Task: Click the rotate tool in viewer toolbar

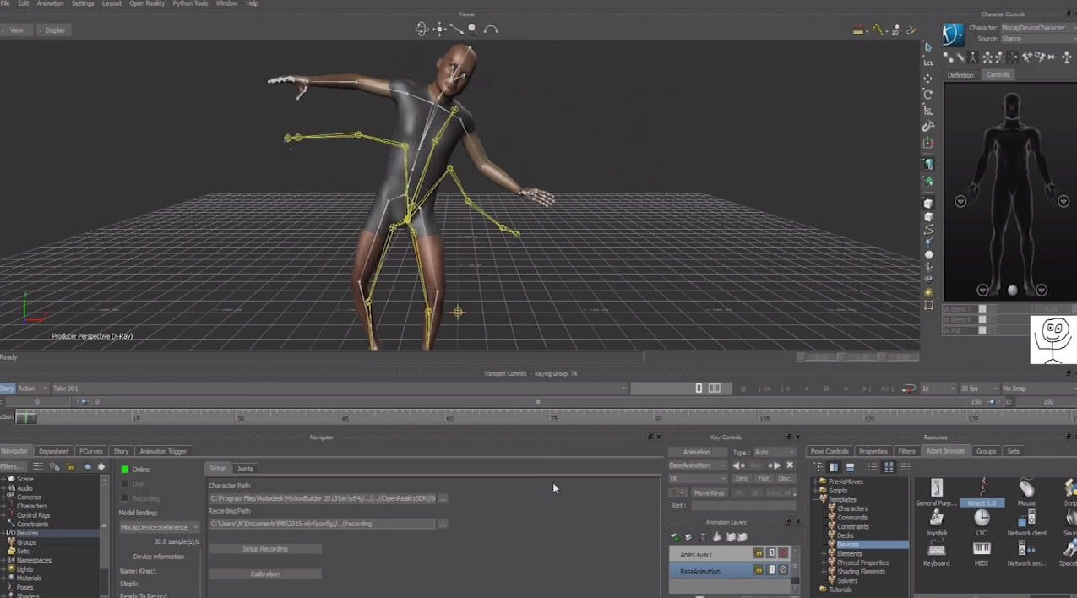Action: click(928, 94)
